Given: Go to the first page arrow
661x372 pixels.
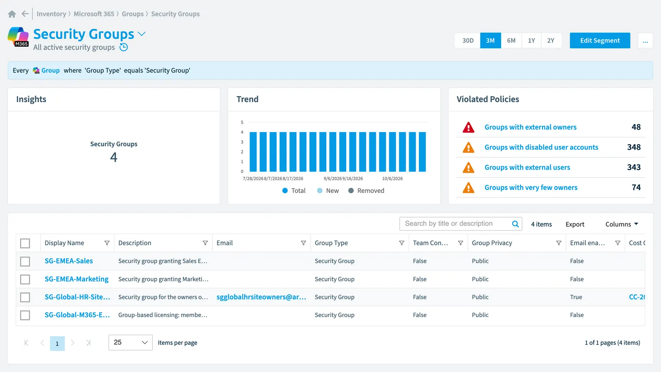Looking at the screenshot, I should 26,343.
